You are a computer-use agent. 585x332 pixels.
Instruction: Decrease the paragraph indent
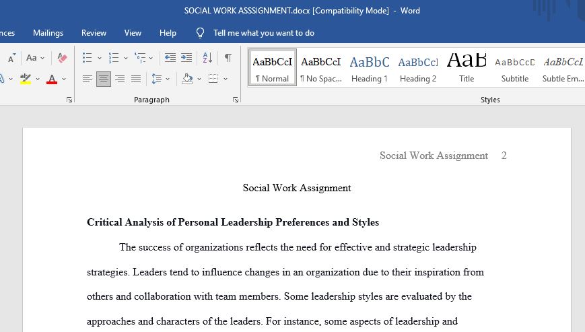point(170,58)
